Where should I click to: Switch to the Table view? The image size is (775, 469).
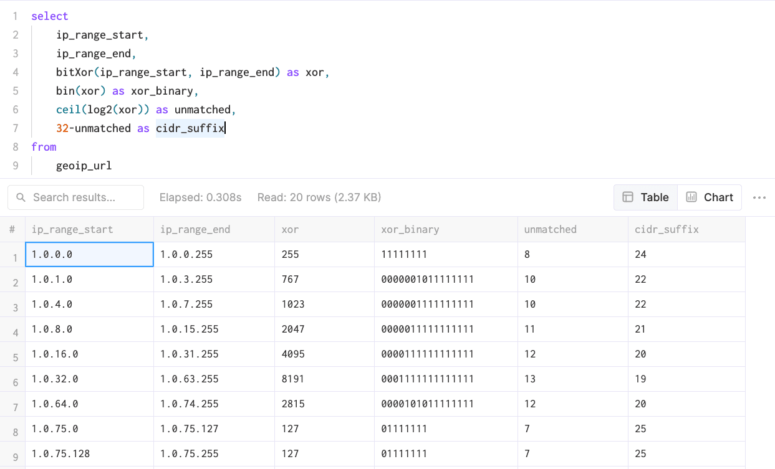[645, 197]
